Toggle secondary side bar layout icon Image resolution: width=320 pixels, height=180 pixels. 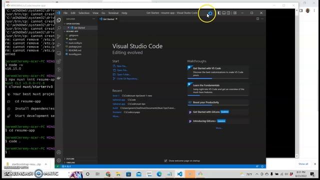pyautogui.click(x=228, y=13)
